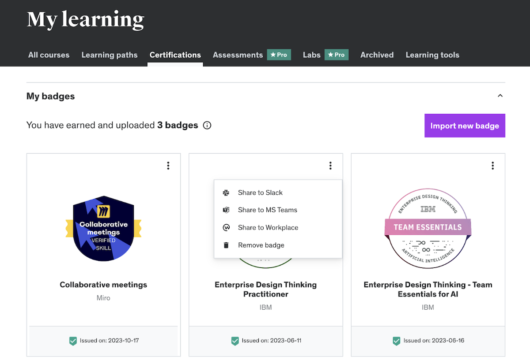Click verified shield icon on Miro badge footer
Image resolution: width=530 pixels, height=363 pixels.
(73, 341)
